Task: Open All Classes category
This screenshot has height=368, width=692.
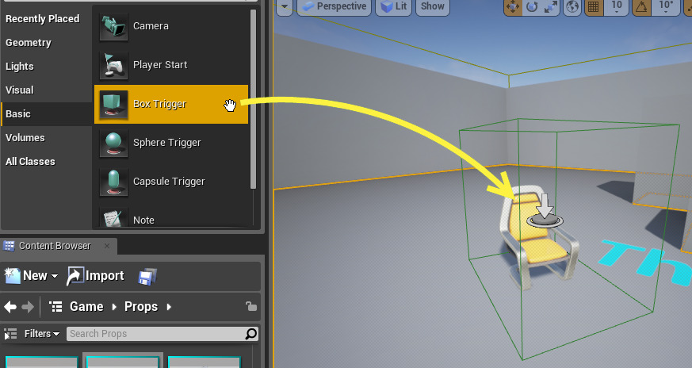Action: click(30, 162)
